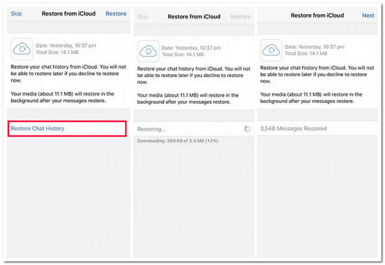Viewport: 385px width, 265px height.
Task: Tap greyed-out Skip in the middle screen
Action: [142, 17]
